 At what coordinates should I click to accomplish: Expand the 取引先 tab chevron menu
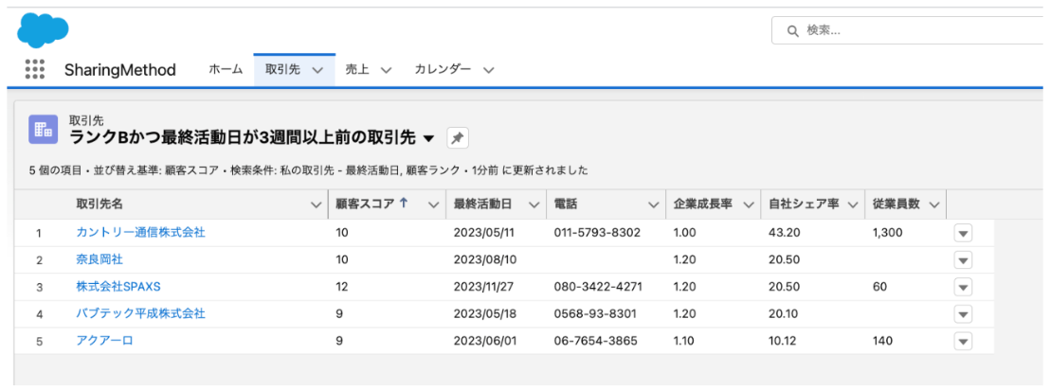pos(317,70)
